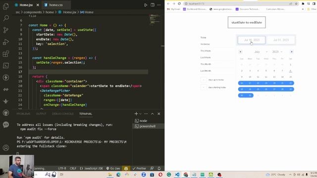Go back in the browser
Image resolution: width=317 pixels, height=178 pixels.
[168, 3]
